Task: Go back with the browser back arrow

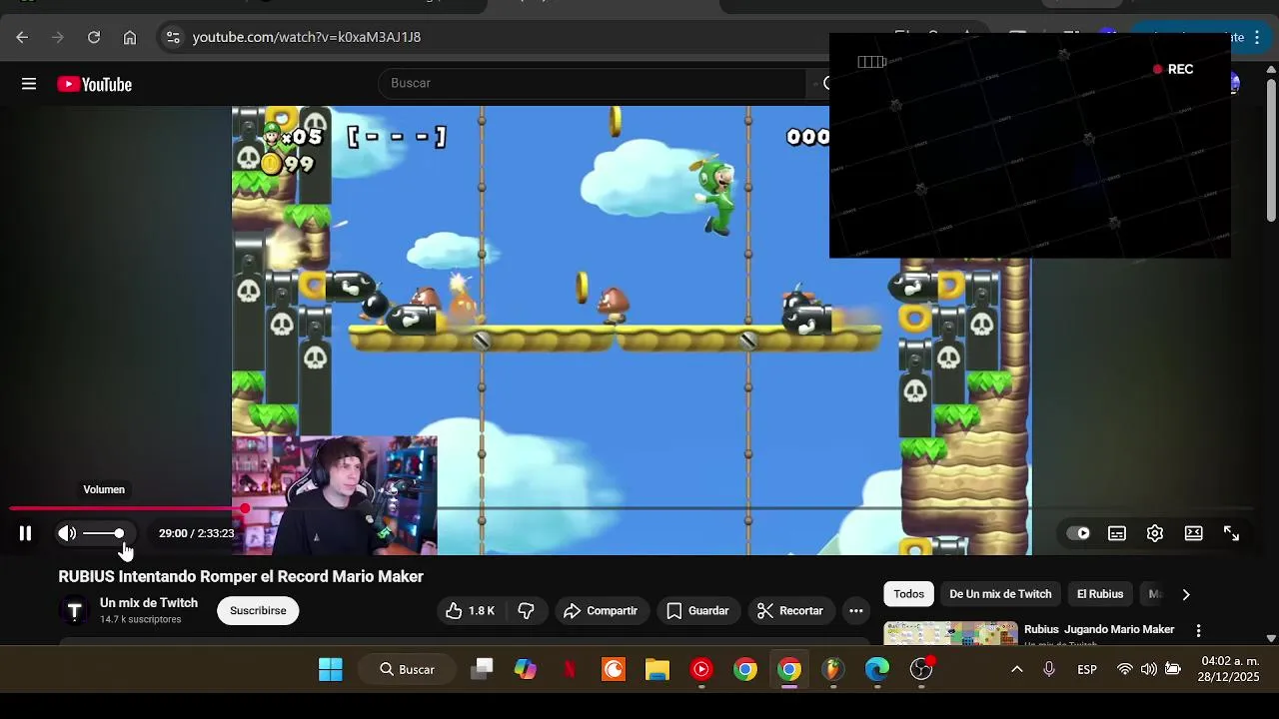Action: [x=22, y=37]
